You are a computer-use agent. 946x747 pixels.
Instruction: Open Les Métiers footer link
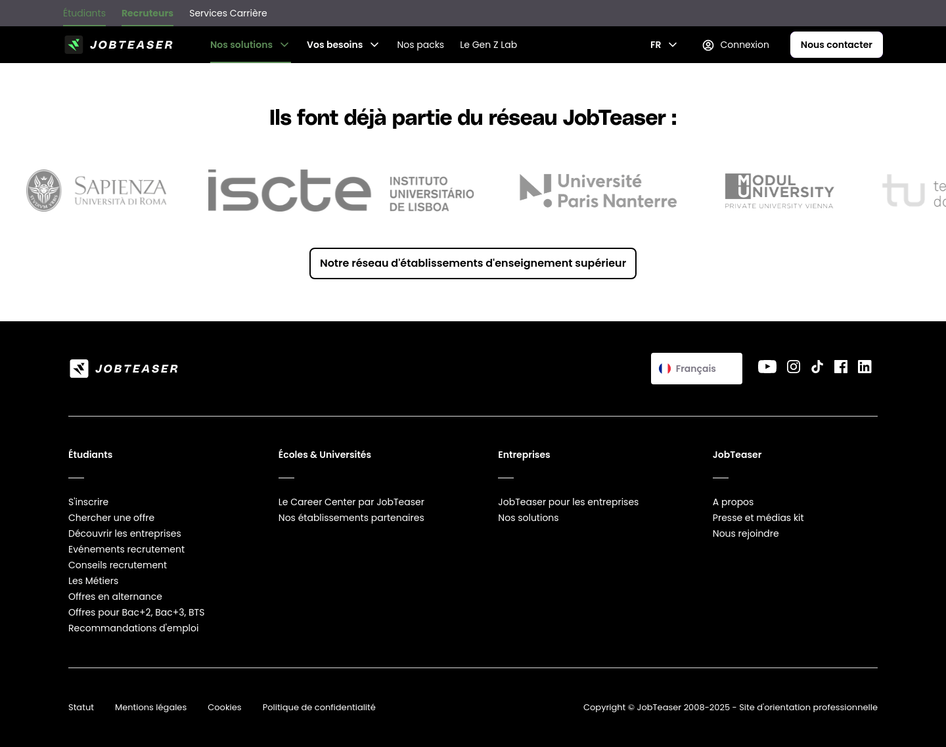tap(93, 581)
